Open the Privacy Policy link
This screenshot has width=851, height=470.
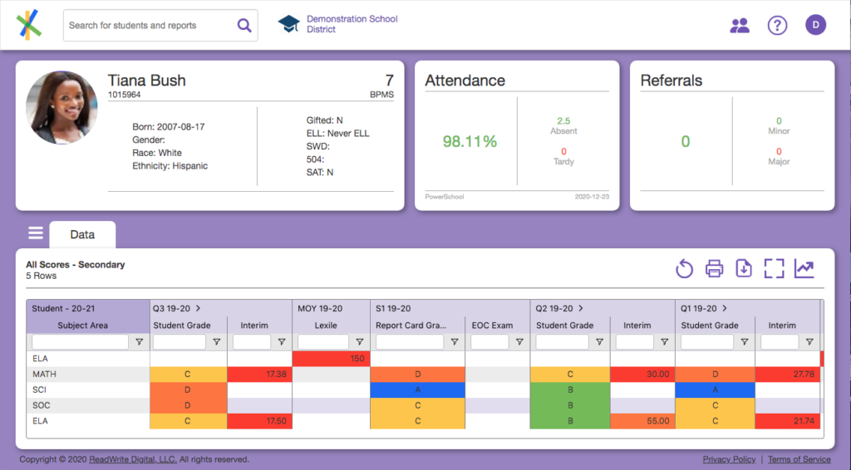pyautogui.click(x=729, y=459)
